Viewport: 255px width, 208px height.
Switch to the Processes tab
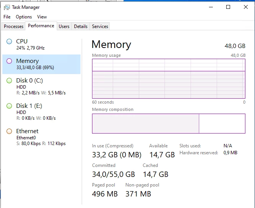tap(13, 26)
